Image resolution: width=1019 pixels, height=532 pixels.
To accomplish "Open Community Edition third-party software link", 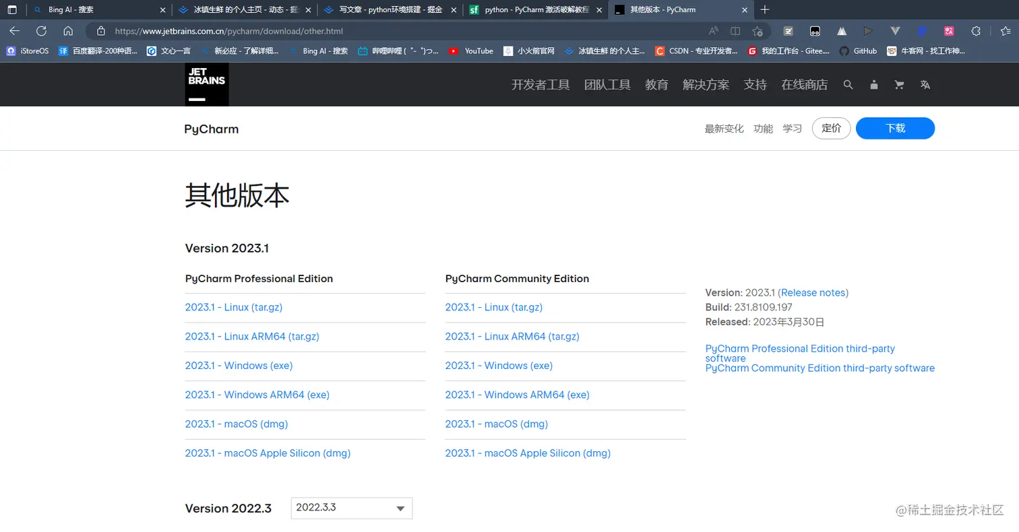I will [820, 368].
